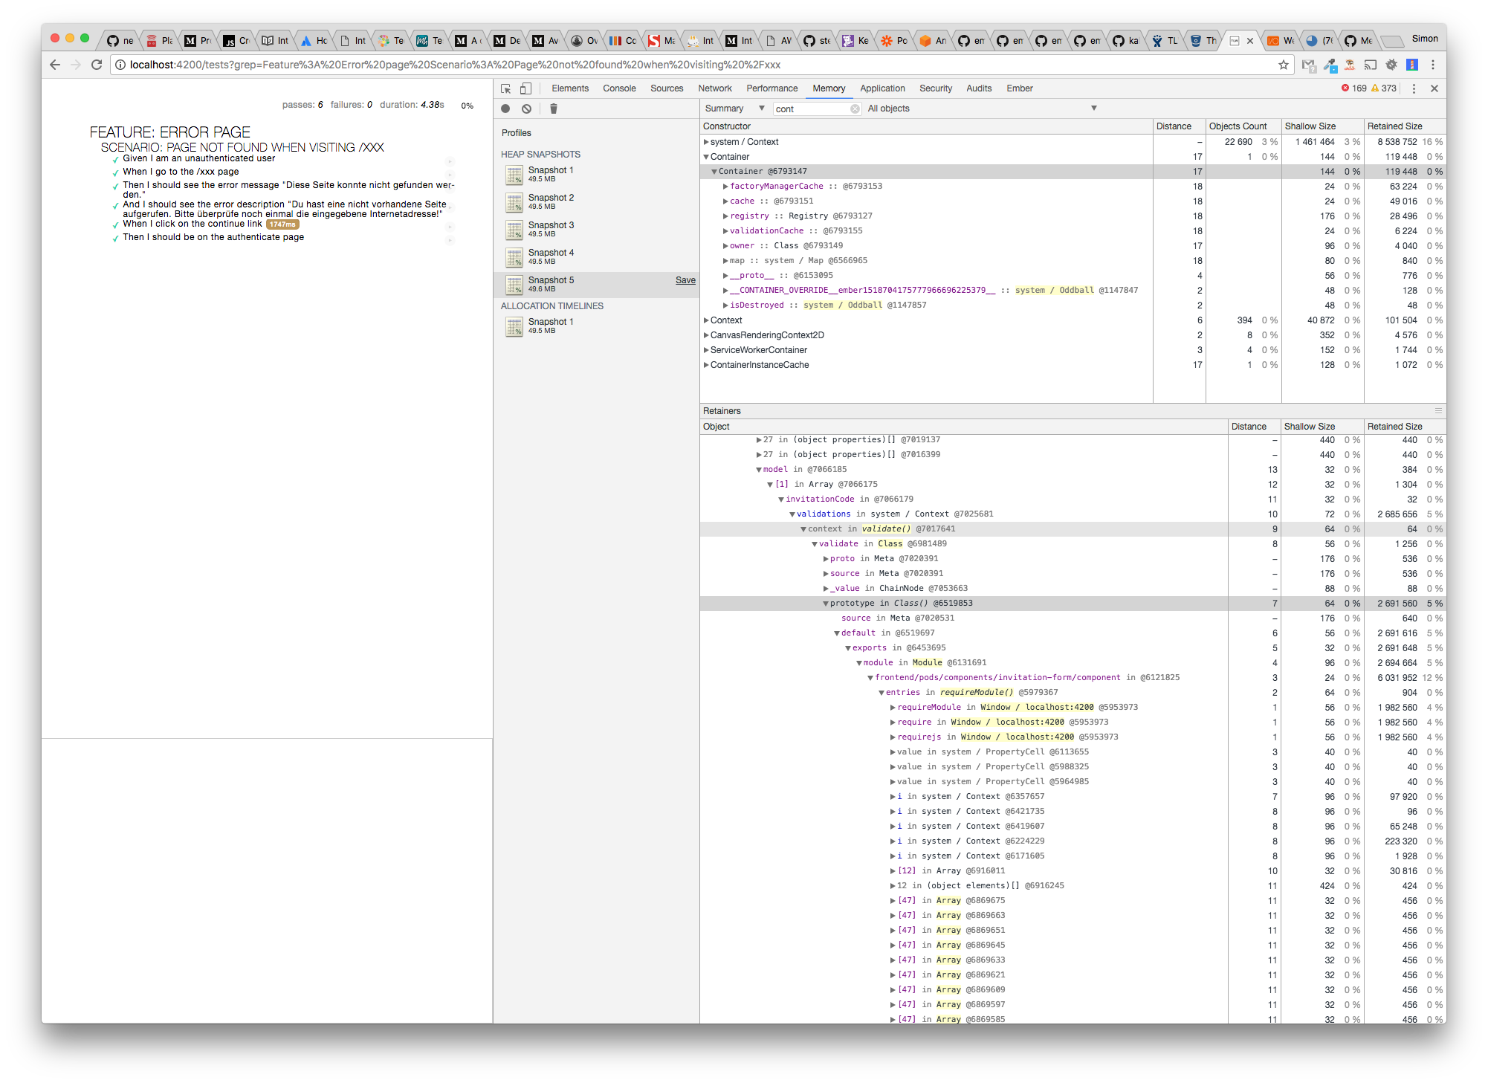Click the class filter input containing cont
Viewport: 1488px width, 1083px height.
810,109
